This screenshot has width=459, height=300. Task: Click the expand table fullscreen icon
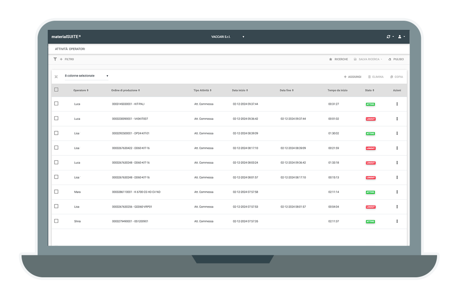[x=56, y=77]
